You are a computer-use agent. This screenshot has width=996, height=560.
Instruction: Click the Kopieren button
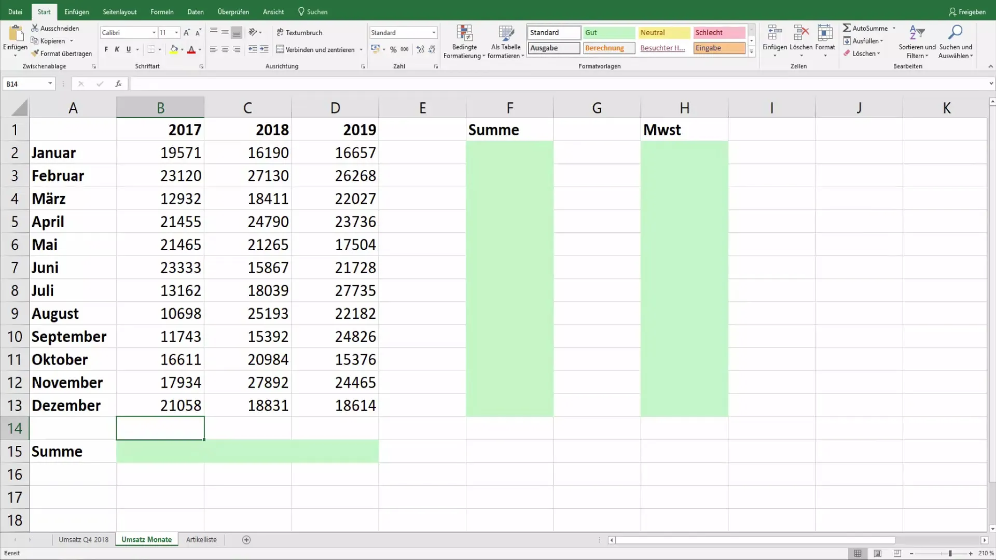pos(48,41)
